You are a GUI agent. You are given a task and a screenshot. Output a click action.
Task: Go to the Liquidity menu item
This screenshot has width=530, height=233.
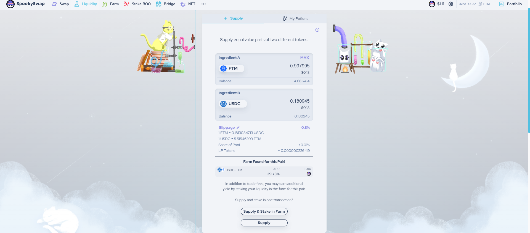point(86,4)
